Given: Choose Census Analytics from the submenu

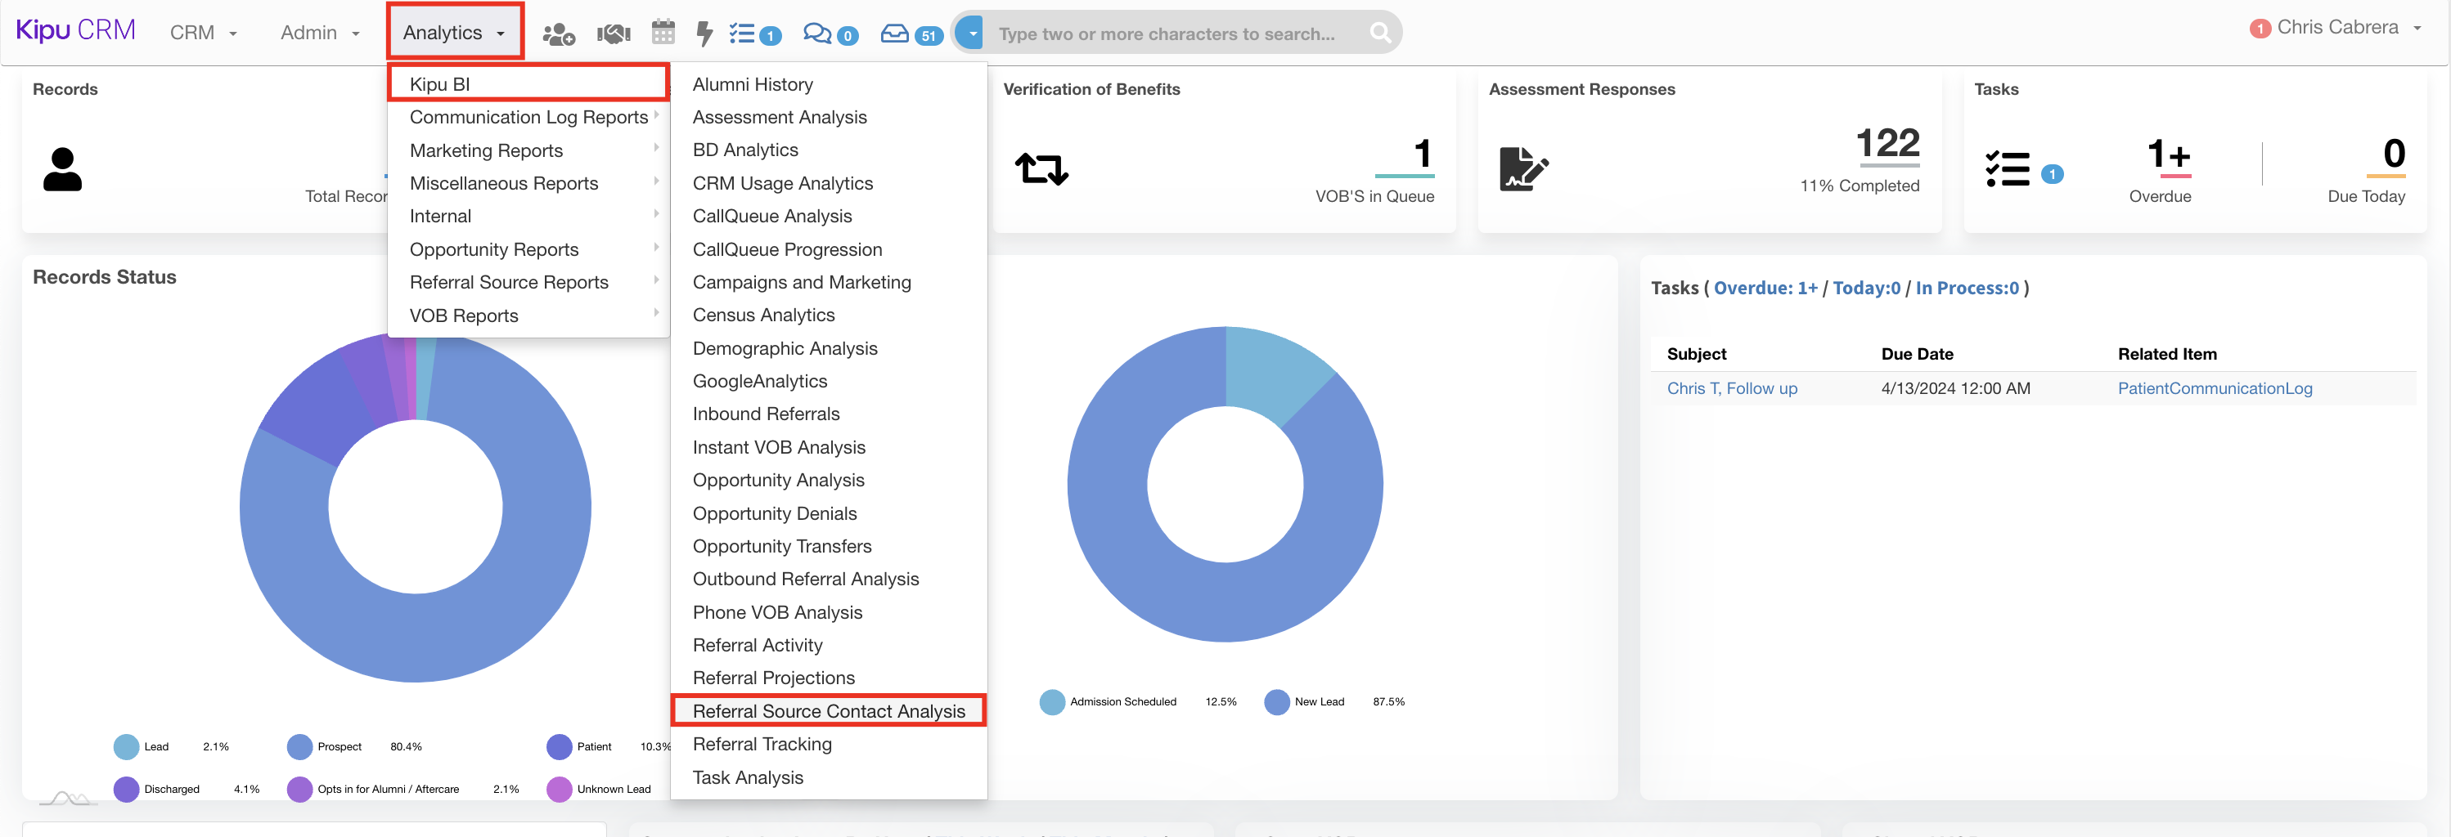Looking at the screenshot, I should (x=763, y=315).
